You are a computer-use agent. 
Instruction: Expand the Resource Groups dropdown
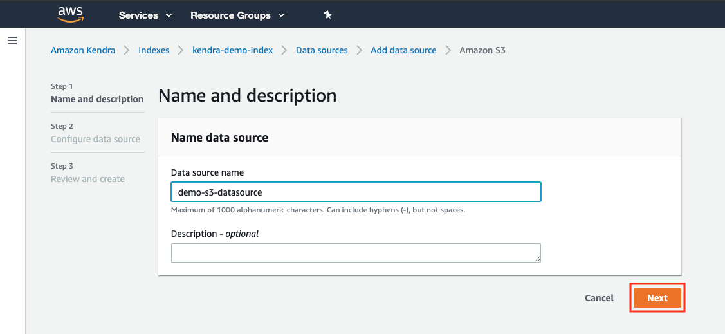[x=237, y=15]
